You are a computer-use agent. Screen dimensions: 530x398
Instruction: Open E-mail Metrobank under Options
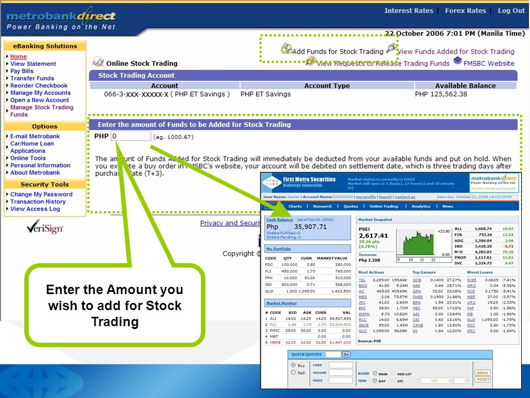coord(35,136)
